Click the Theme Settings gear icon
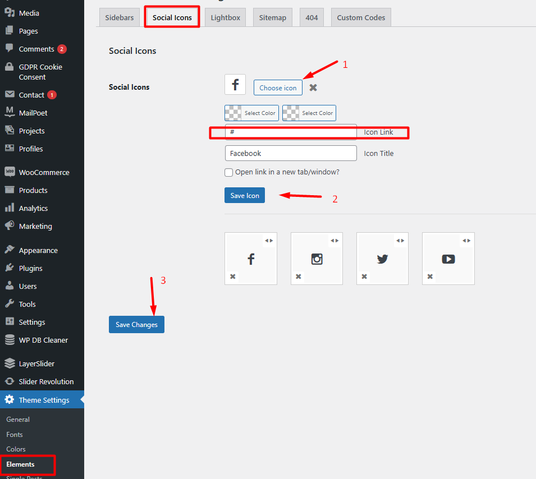This screenshot has width=536, height=479. (10, 399)
